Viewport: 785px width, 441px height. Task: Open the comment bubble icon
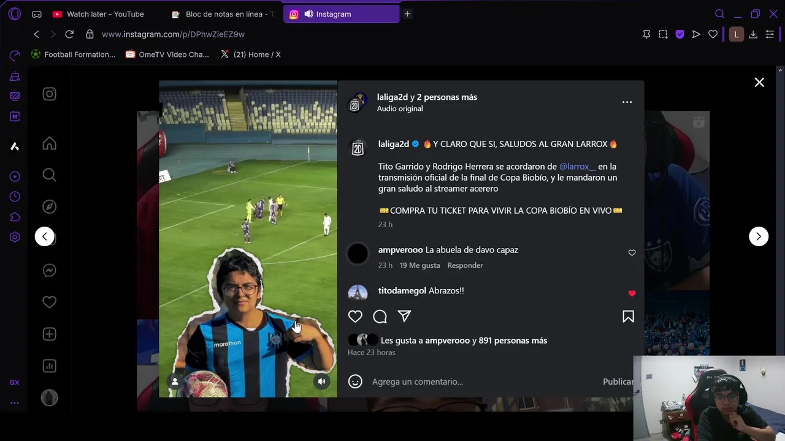coord(380,317)
